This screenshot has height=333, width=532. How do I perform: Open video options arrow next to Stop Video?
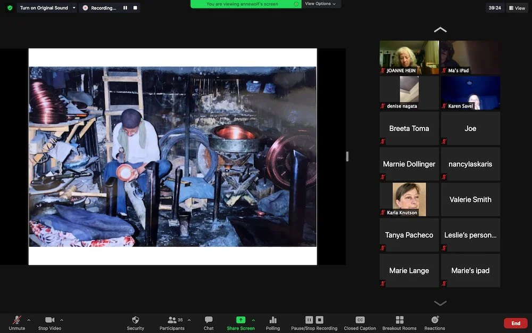[61, 320]
